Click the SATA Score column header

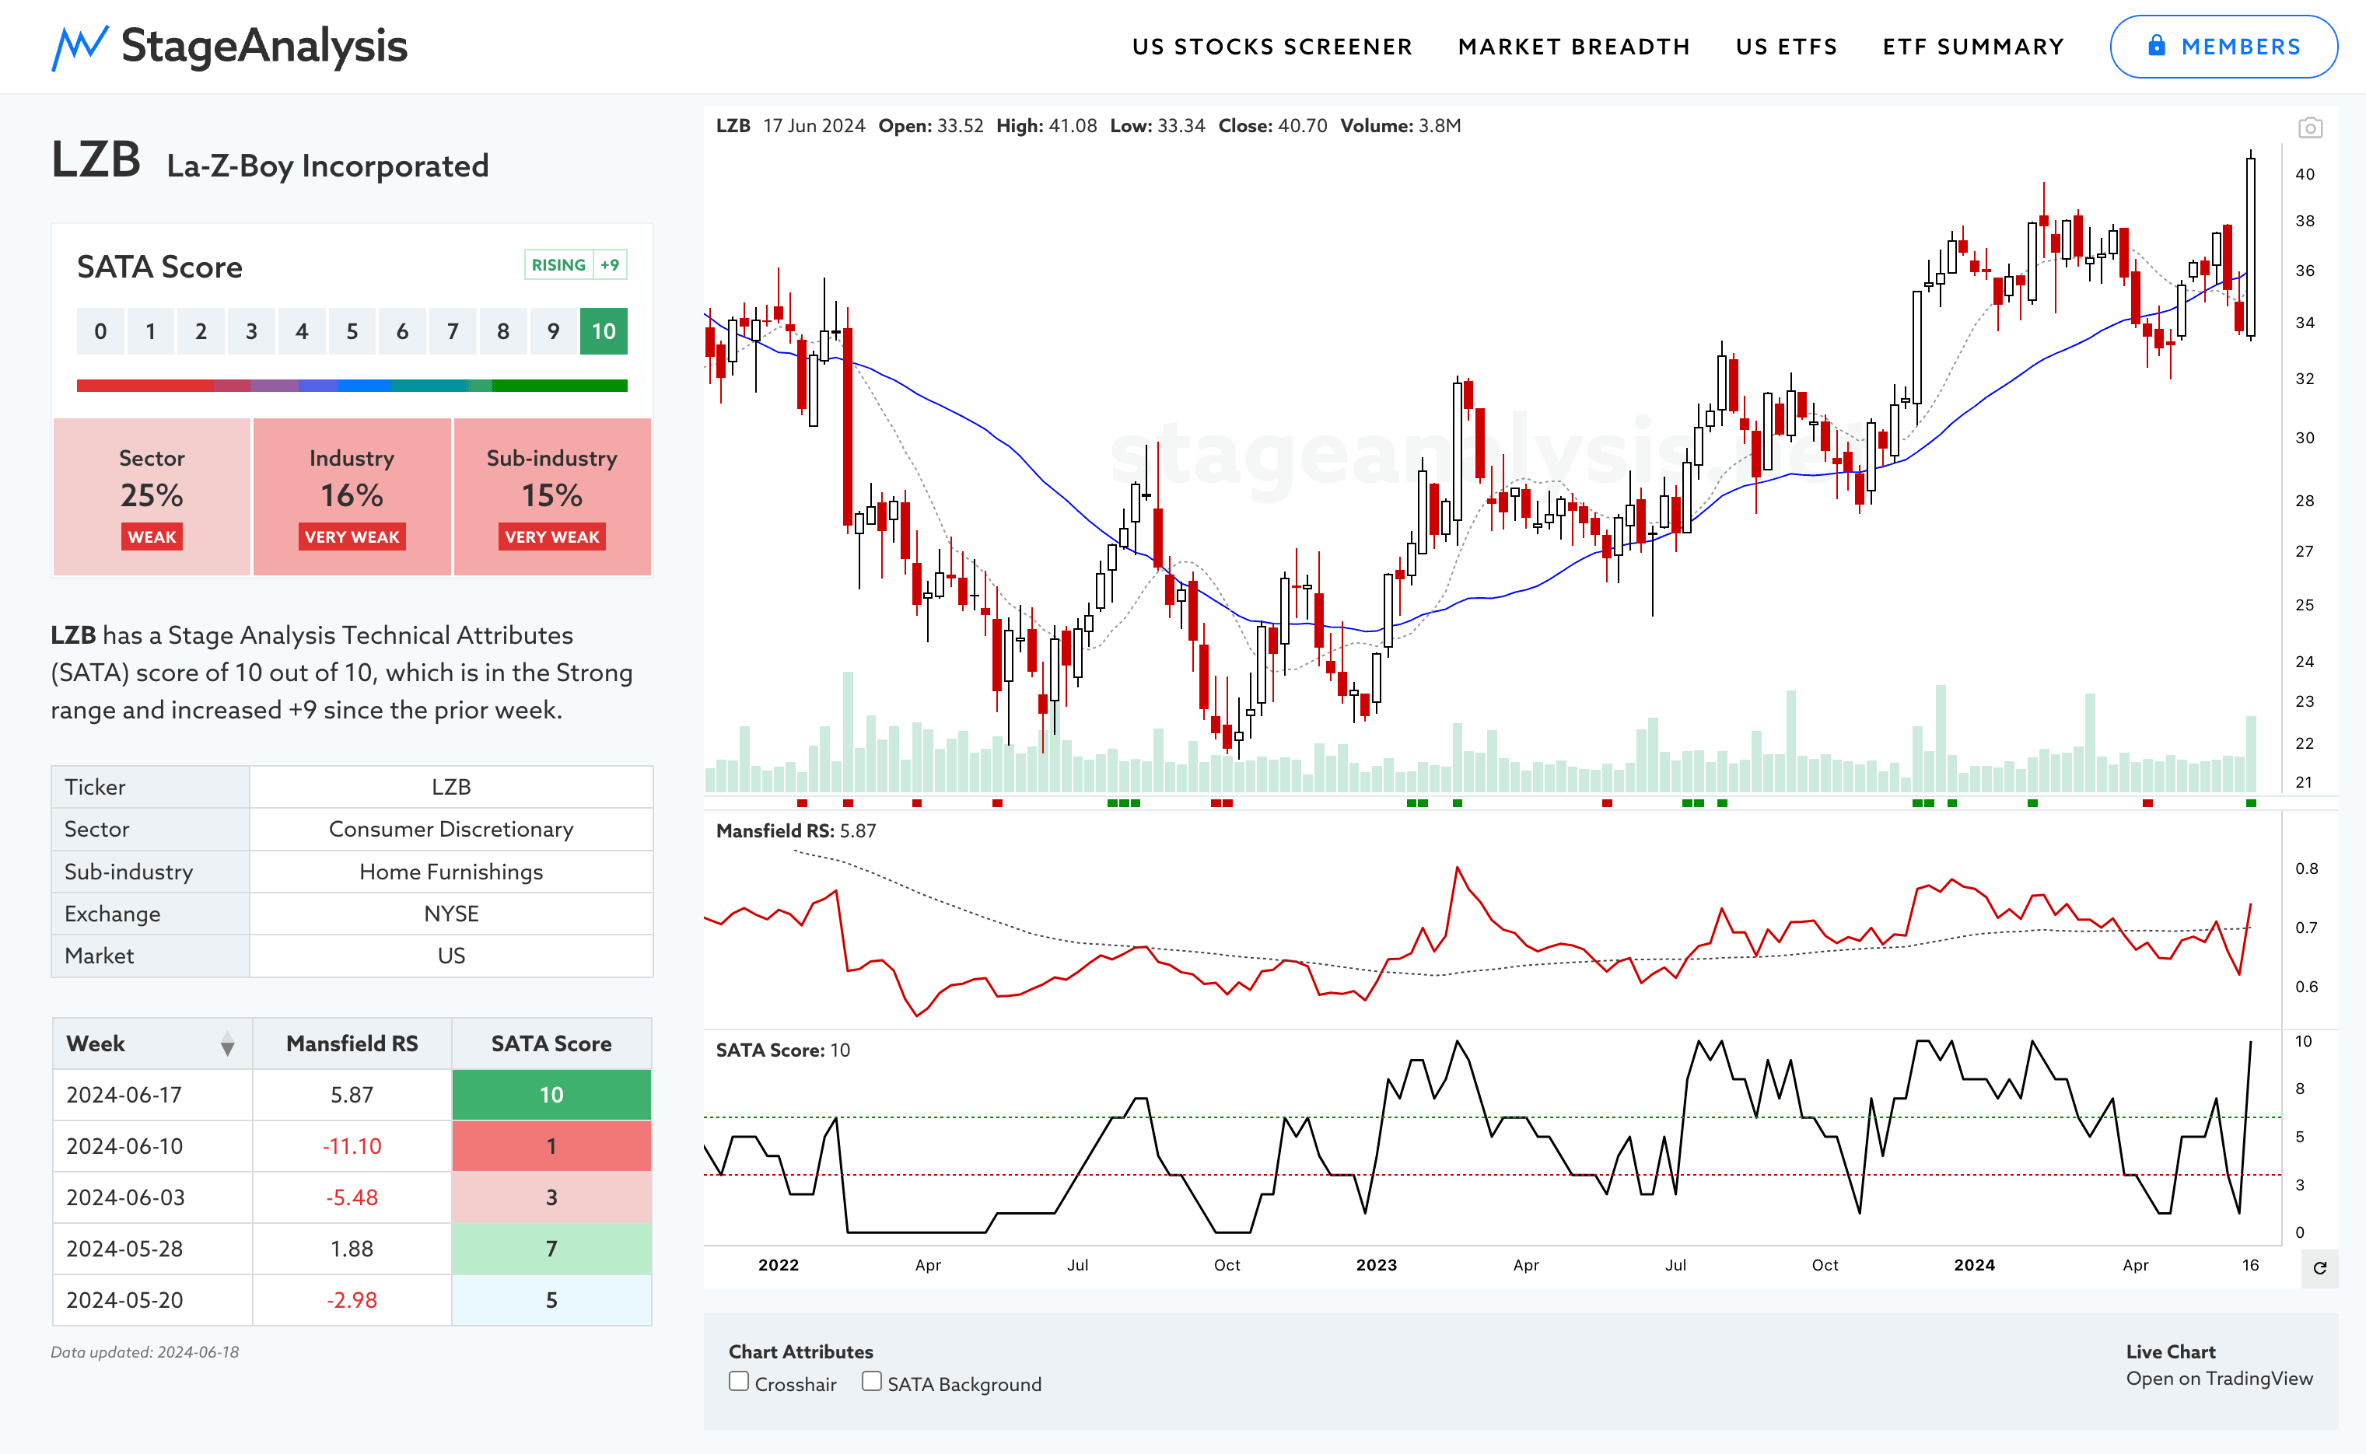point(551,1043)
